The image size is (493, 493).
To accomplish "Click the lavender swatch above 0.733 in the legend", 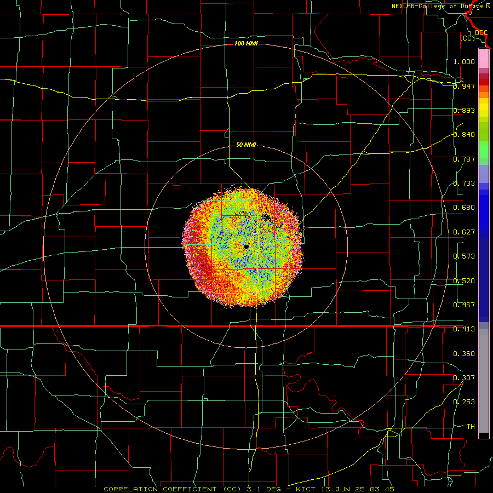I will click(x=484, y=174).
